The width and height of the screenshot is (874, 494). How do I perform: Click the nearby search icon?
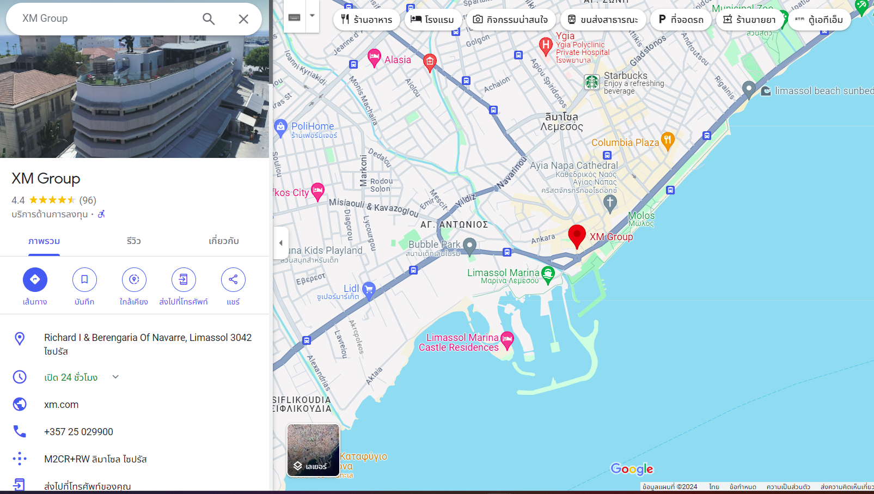(134, 279)
